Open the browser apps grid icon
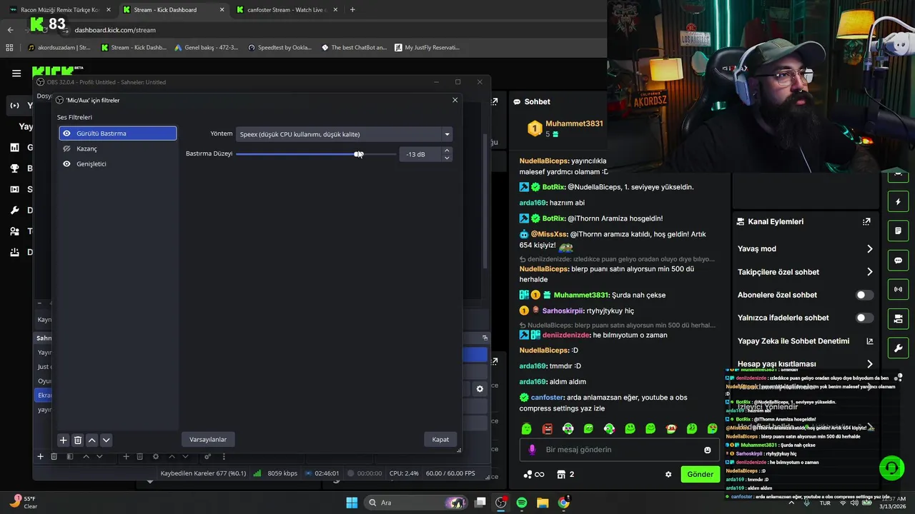 (x=9, y=48)
